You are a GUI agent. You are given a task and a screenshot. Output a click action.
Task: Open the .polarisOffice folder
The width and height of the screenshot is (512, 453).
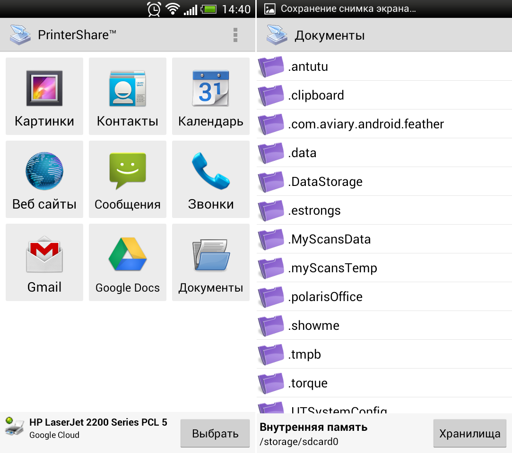point(384,297)
